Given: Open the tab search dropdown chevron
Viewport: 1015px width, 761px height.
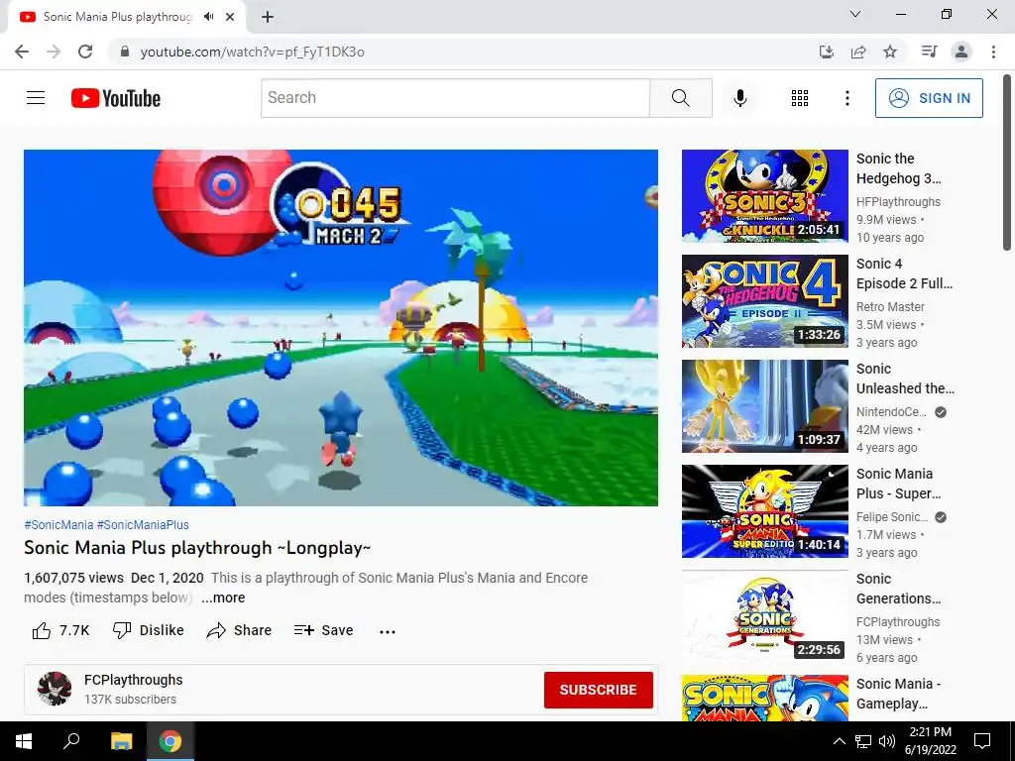Looking at the screenshot, I should point(855,14).
